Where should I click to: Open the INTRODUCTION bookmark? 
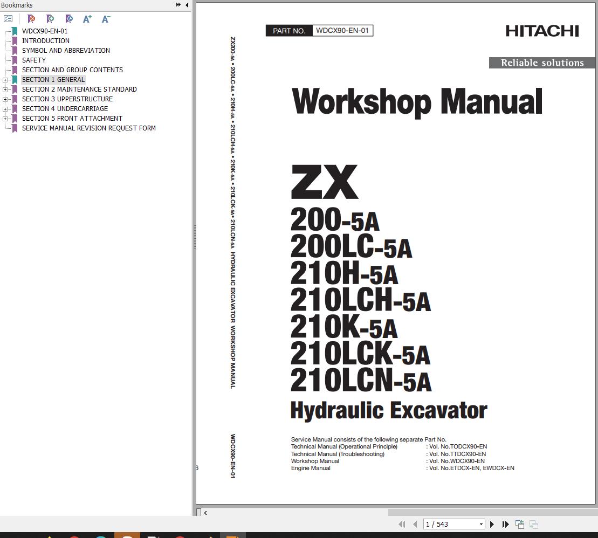pyautogui.click(x=46, y=41)
